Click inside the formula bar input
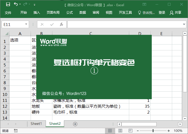The height and width of the screenshot is (134, 188). pos(125,24)
